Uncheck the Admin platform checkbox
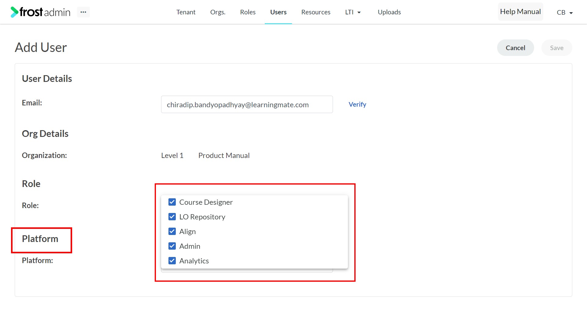The height and width of the screenshot is (330, 587). click(x=172, y=246)
